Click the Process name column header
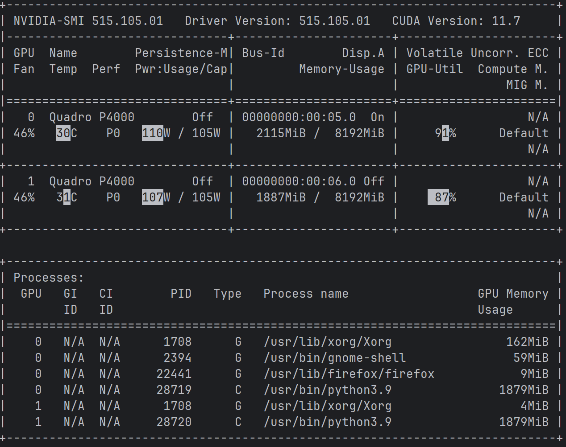Viewport: 566px width, 447px height. pos(306,294)
